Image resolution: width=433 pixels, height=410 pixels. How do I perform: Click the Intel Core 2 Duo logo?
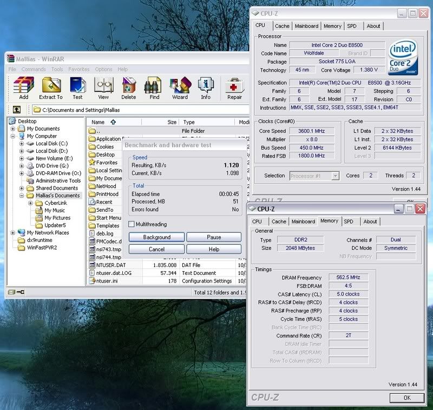(403, 57)
